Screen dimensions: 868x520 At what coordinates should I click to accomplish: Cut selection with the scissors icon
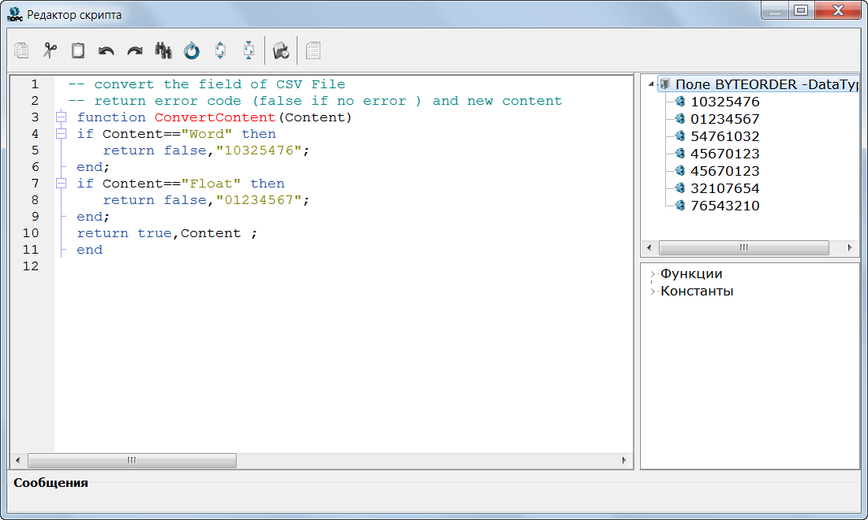50,51
